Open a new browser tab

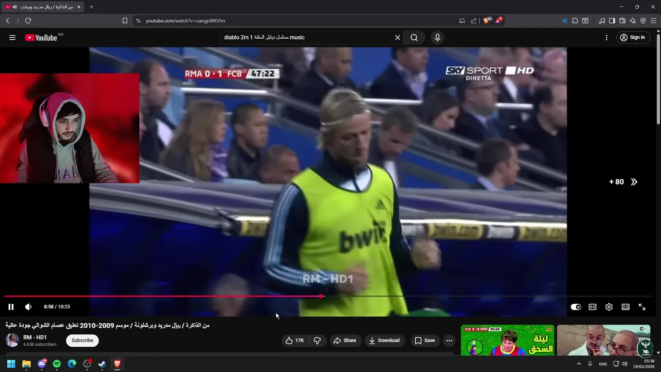point(91,7)
